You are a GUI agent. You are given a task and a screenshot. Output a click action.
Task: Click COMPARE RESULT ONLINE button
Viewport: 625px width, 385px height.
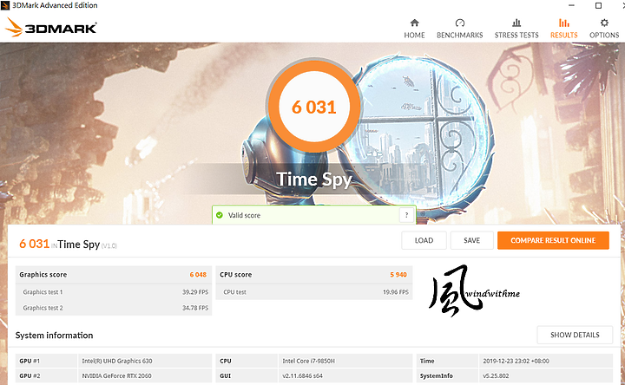click(553, 240)
